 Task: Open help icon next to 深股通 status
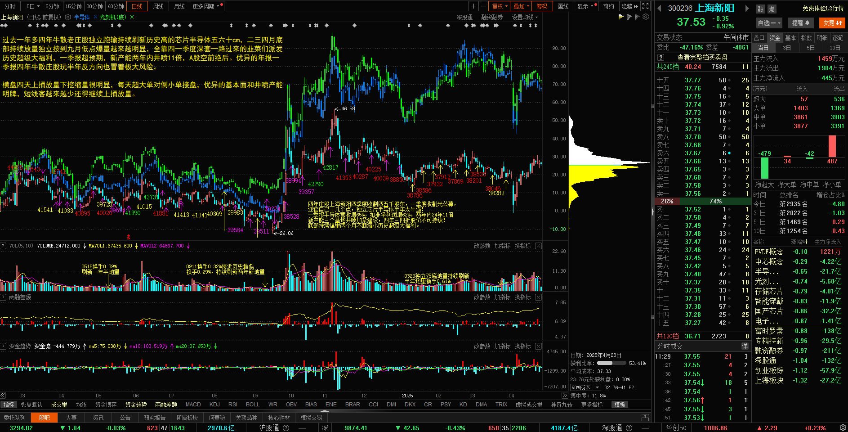tap(629, 428)
